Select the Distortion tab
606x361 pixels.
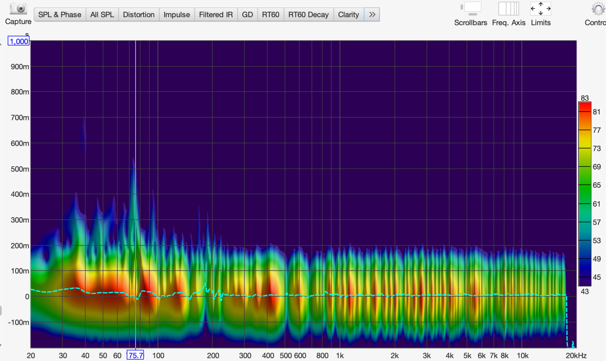pyautogui.click(x=138, y=15)
